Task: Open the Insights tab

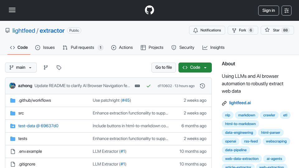Action: pyautogui.click(x=213, y=47)
